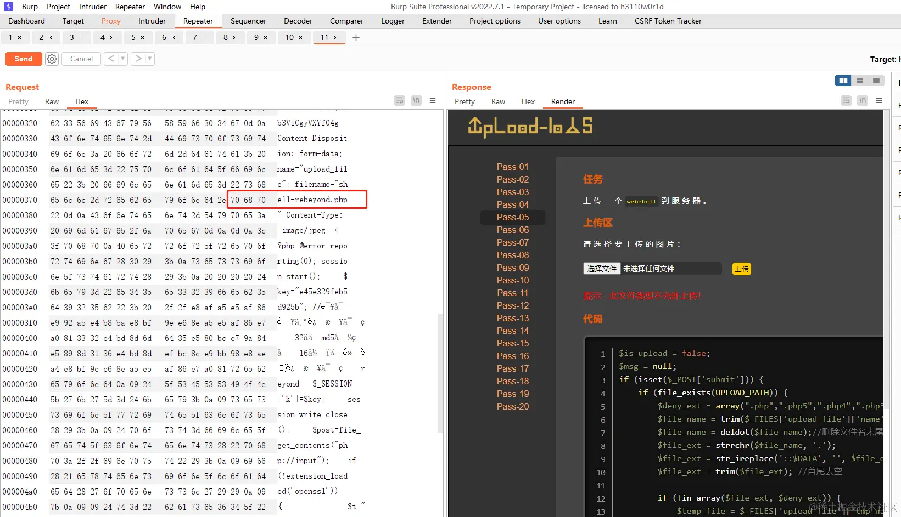This screenshot has height=517, width=901.
Task: Close Repeater tab 11
Action: [x=335, y=37]
